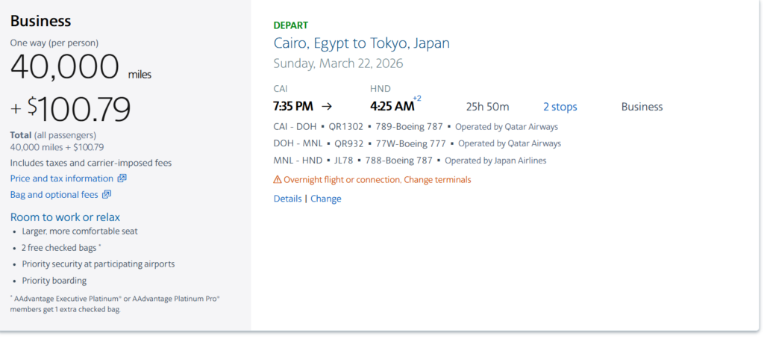Screen dimensions: 764x339
Task: Show the 2 stops information
Action: [x=560, y=107]
